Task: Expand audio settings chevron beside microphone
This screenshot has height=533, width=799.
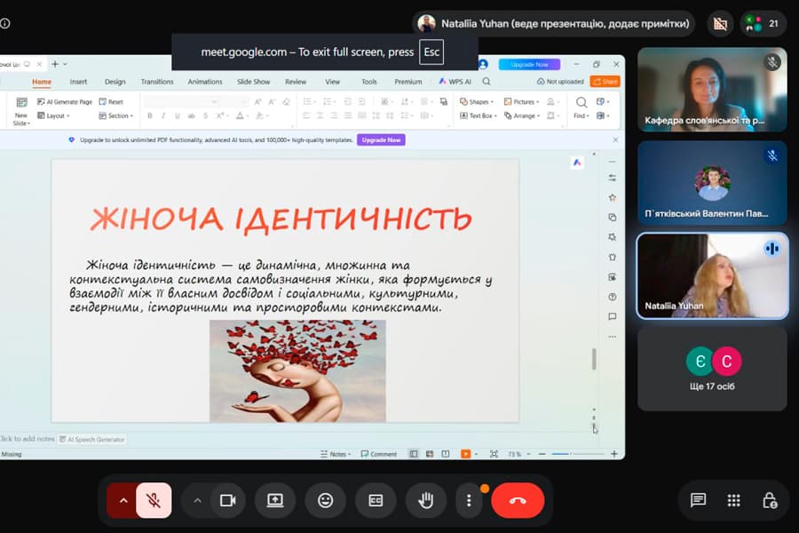Action: [123, 500]
